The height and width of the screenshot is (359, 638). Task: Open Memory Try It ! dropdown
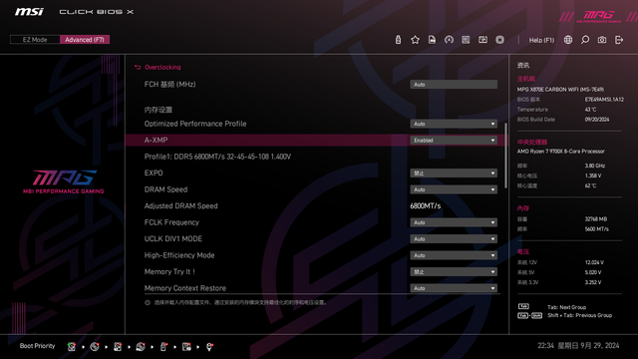(x=454, y=272)
